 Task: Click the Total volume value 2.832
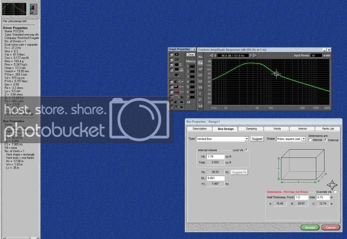tap(215, 162)
